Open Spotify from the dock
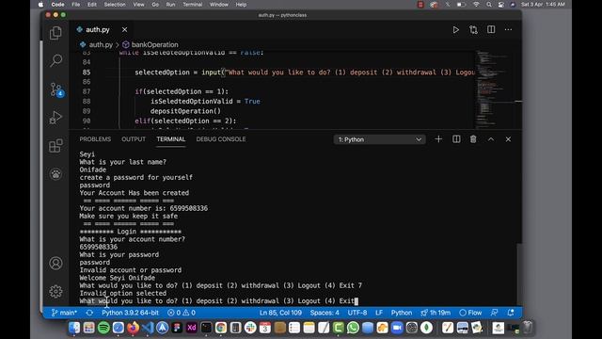 click(103, 328)
